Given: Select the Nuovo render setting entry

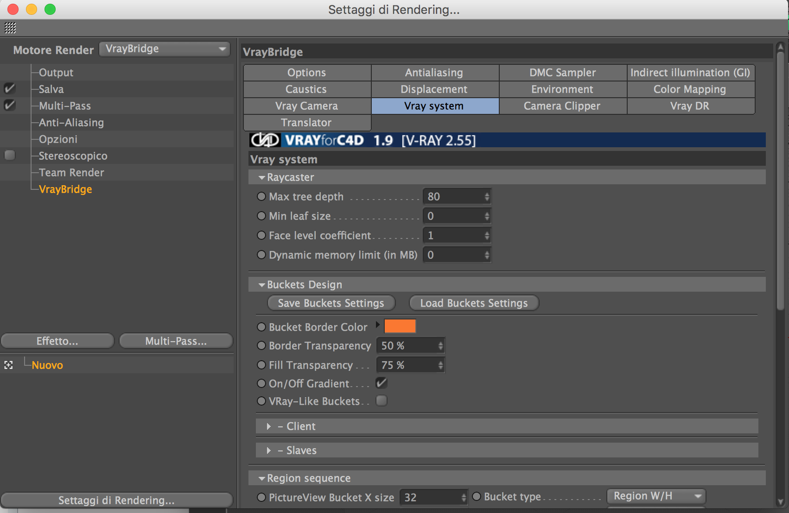Looking at the screenshot, I should (x=47, y=365).
